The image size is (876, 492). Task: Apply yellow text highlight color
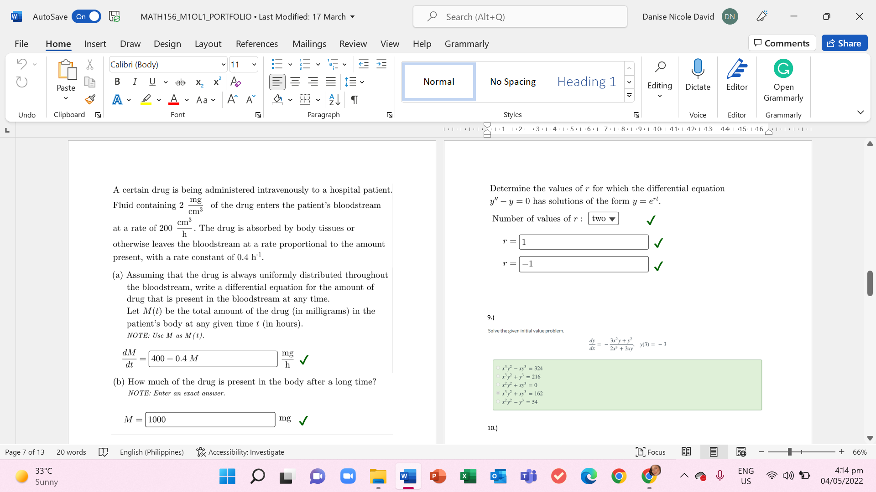146,99
